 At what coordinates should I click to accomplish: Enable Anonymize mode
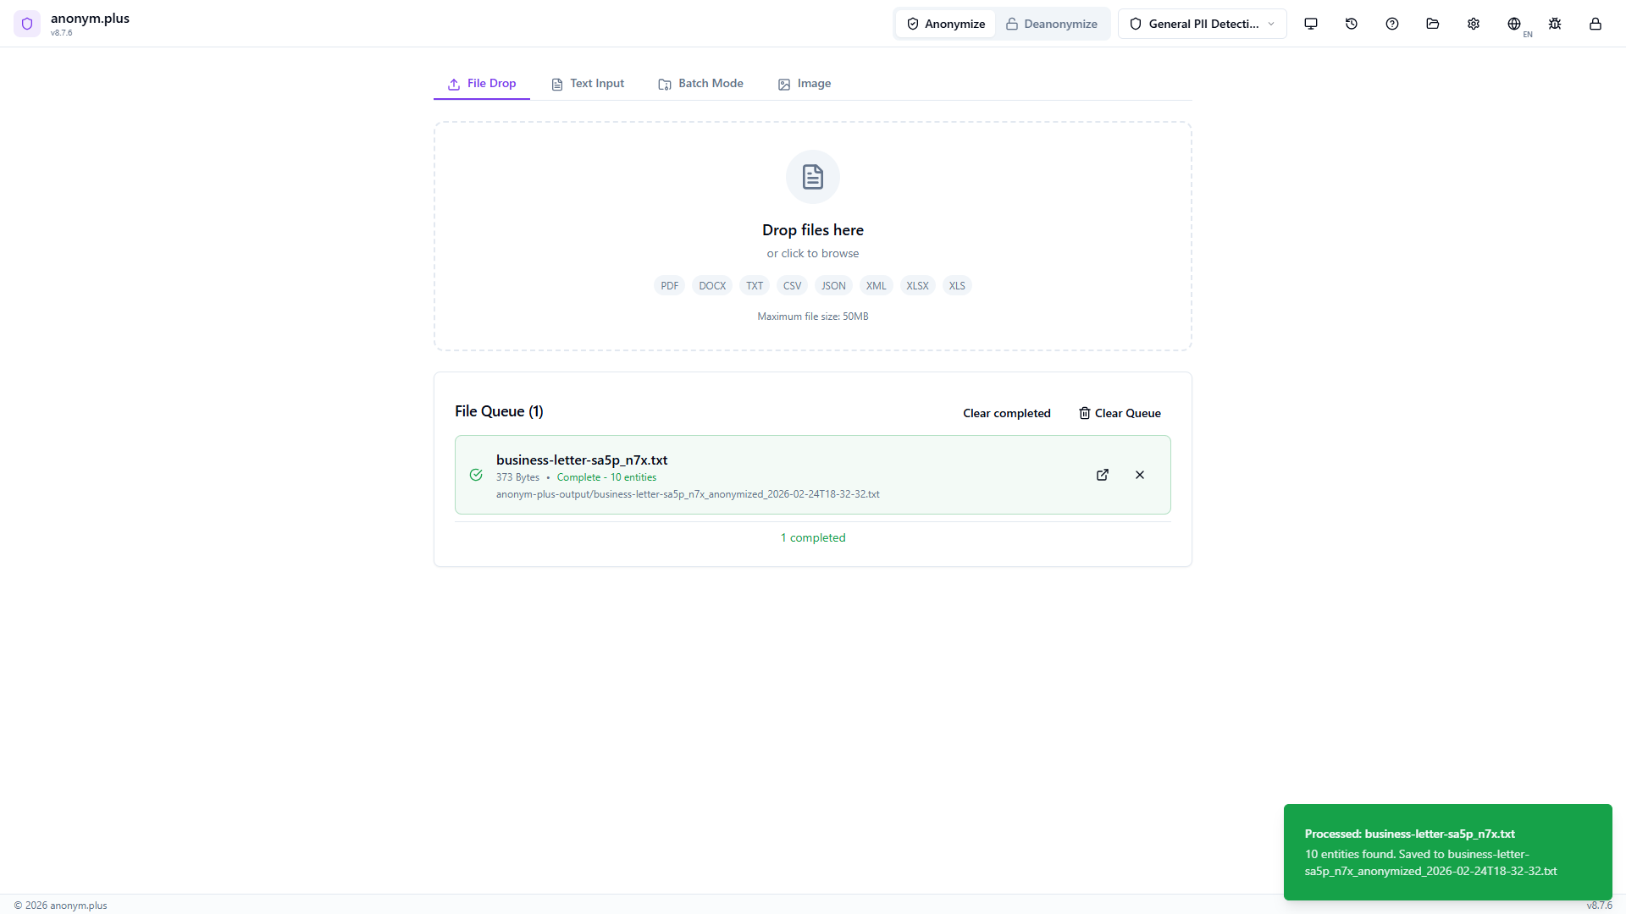(x=945, y=24)
